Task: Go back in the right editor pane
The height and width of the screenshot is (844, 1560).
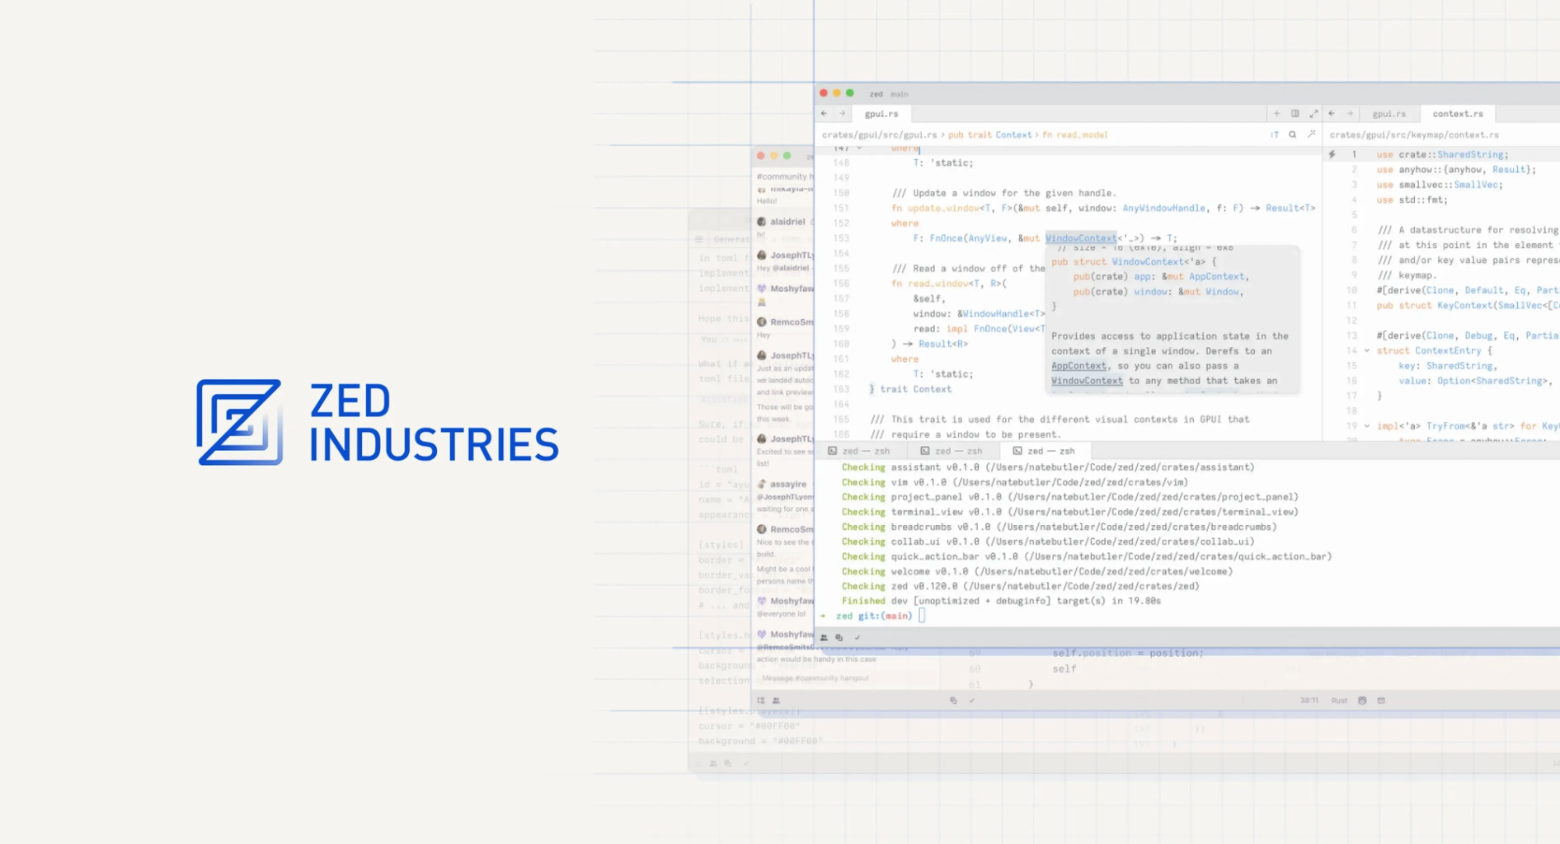Action: pos(1332,114)
